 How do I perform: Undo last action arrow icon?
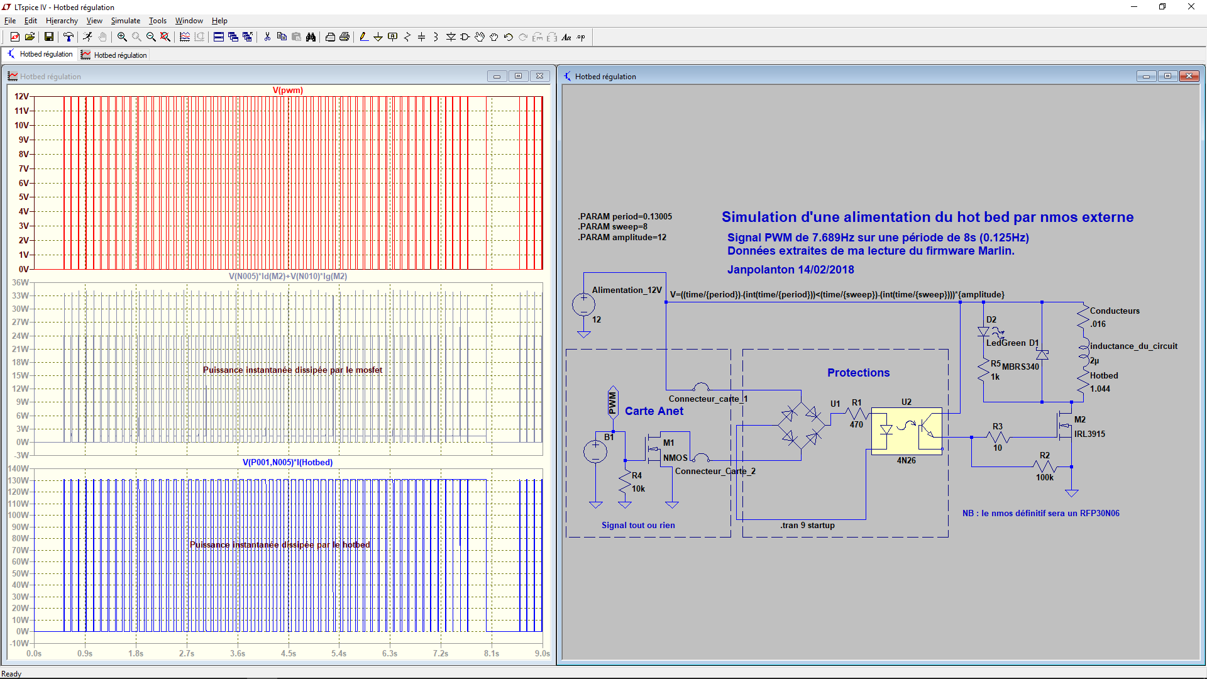[x=509, y=37]
